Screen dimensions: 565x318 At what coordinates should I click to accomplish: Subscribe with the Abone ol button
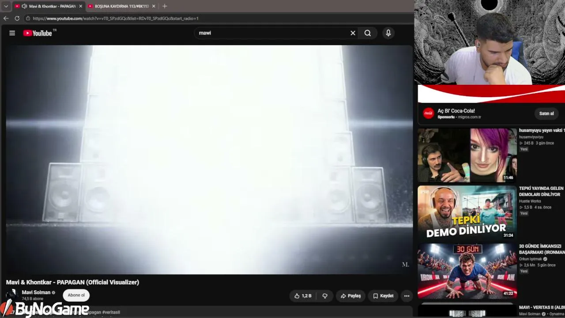[x=76, y=295]
